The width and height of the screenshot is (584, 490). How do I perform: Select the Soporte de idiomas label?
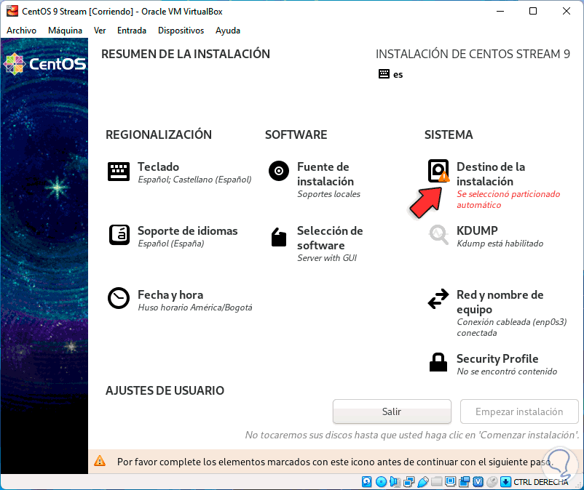[x=187, y=231]
